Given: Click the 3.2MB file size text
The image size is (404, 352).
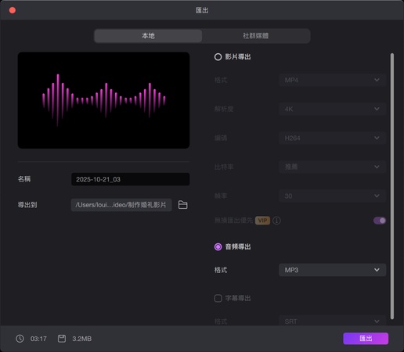Looking at the screenshot, I should [82, 339].
